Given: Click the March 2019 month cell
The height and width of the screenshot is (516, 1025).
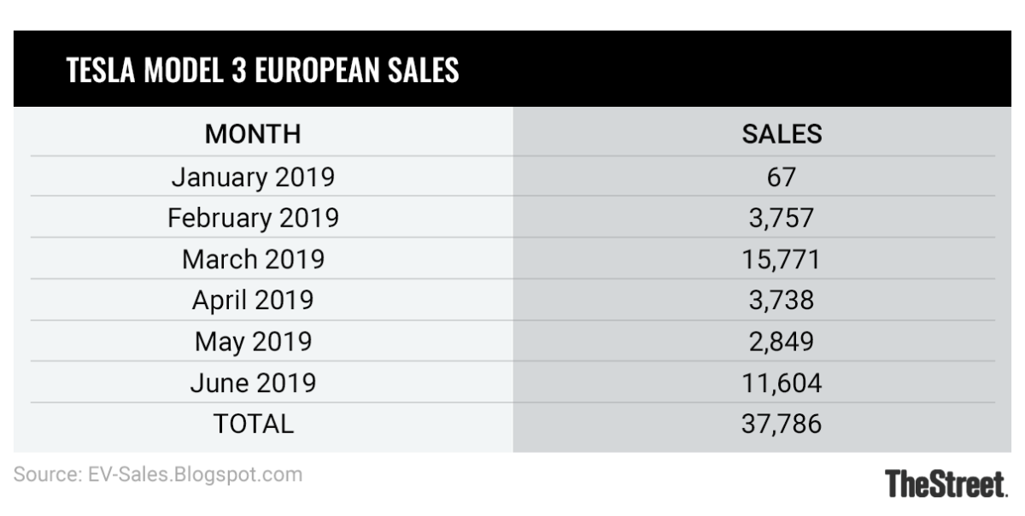Looking at the screenshot, I should 253,259.
